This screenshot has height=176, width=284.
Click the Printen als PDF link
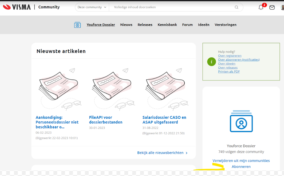coord(229,71)
